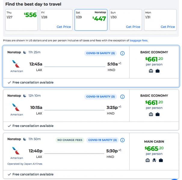The width and height of the screenshot is (182, 180).
Task: Click info icon on 12:45a flight
Action: click(122, 53)
